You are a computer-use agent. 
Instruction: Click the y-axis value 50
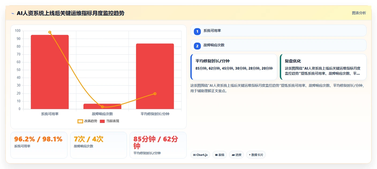(18, 70)
